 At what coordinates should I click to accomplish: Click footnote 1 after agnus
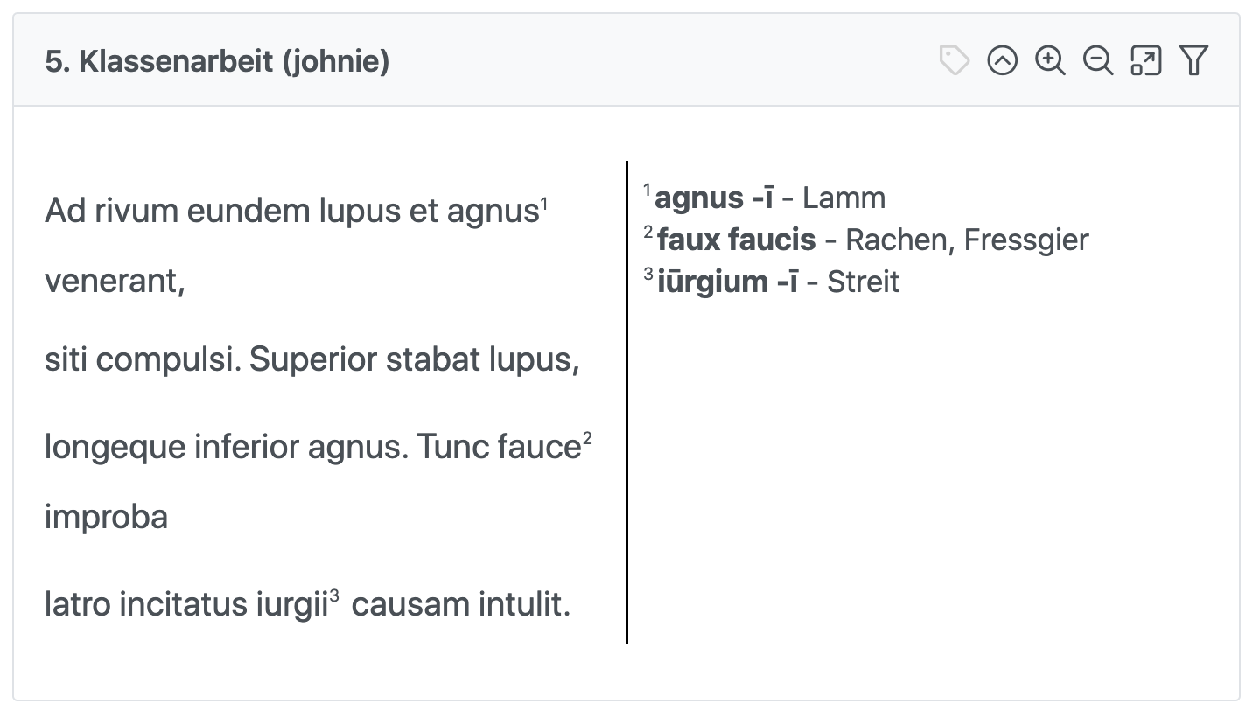543,204
